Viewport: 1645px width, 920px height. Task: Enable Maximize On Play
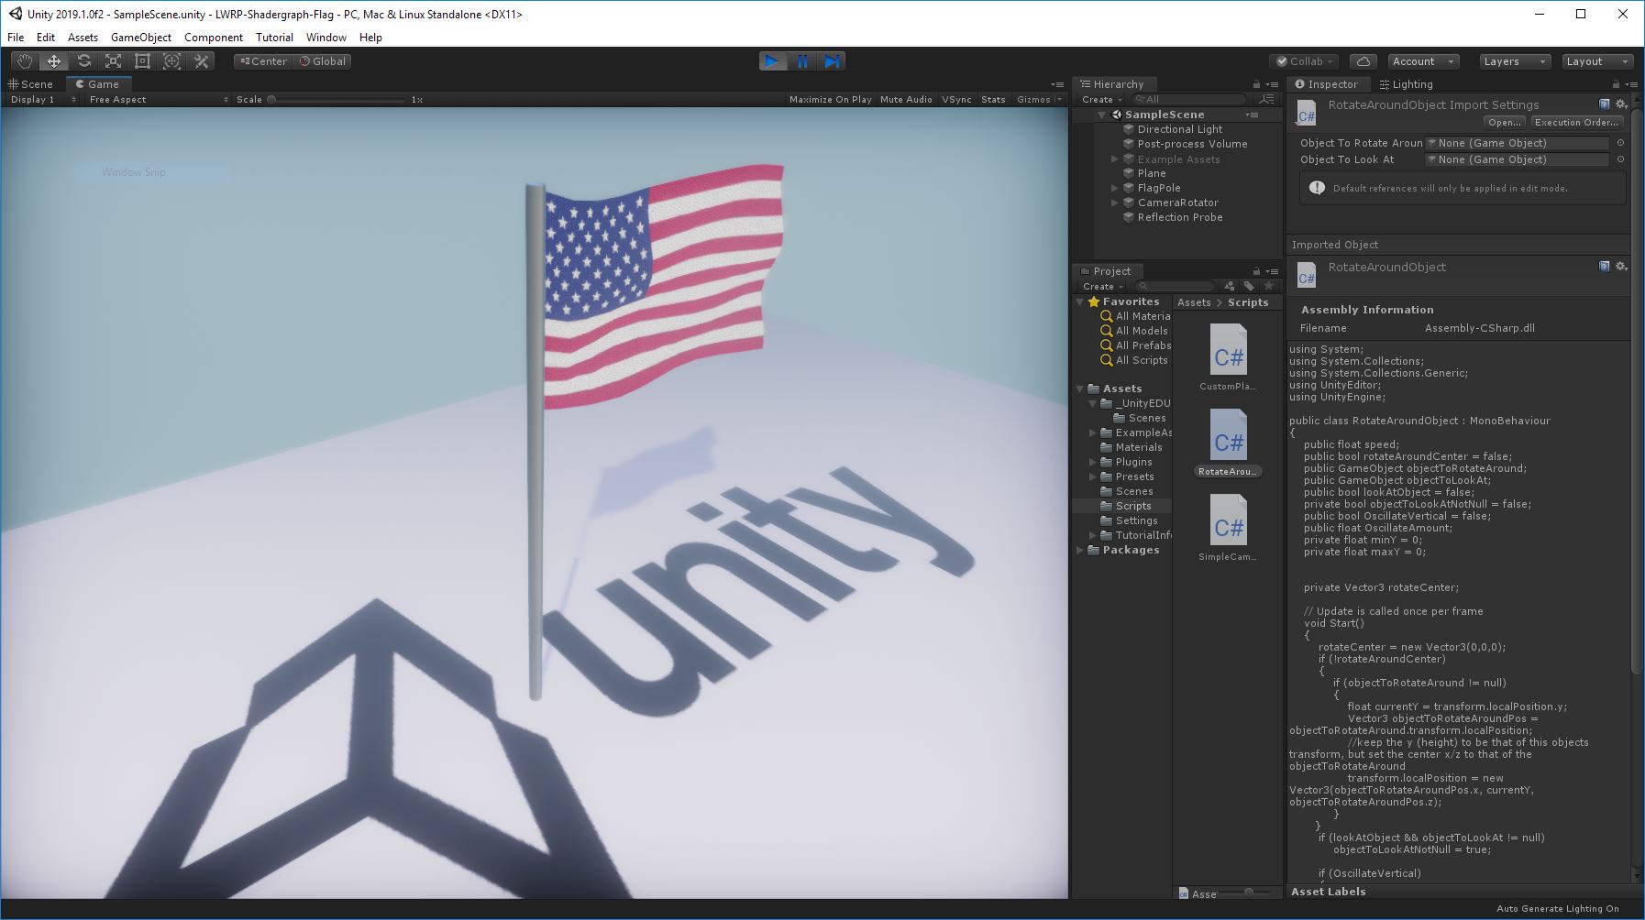(x=830, y=99)
